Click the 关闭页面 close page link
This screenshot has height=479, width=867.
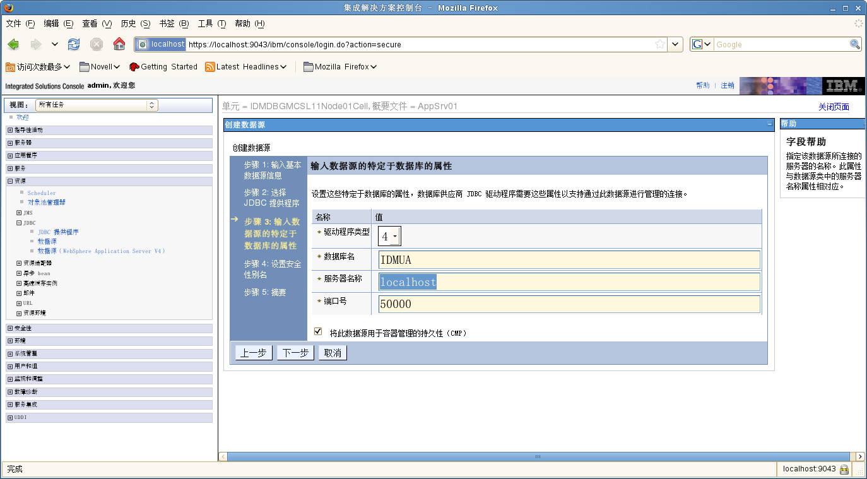834,107
